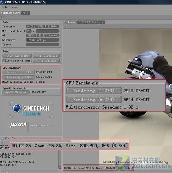
Task: Select the 2940 CB-CPU score text
Action: (x=44, y=72)
